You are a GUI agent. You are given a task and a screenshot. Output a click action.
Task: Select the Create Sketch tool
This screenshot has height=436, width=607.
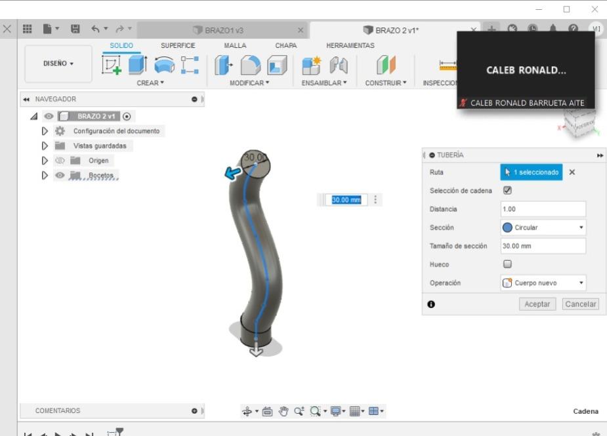pos(112,65)
